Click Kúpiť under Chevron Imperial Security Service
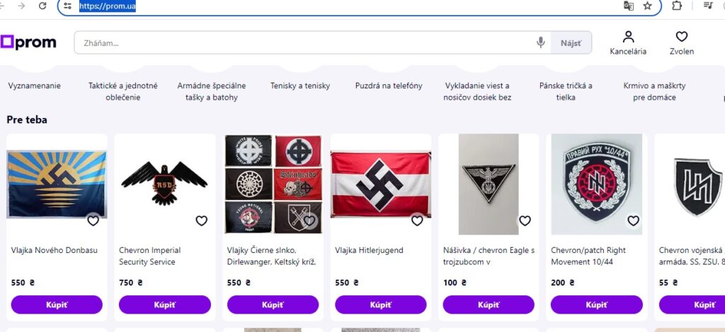Image resolution: width=725 pixels, height=332 pixels. tap(164, 304)
